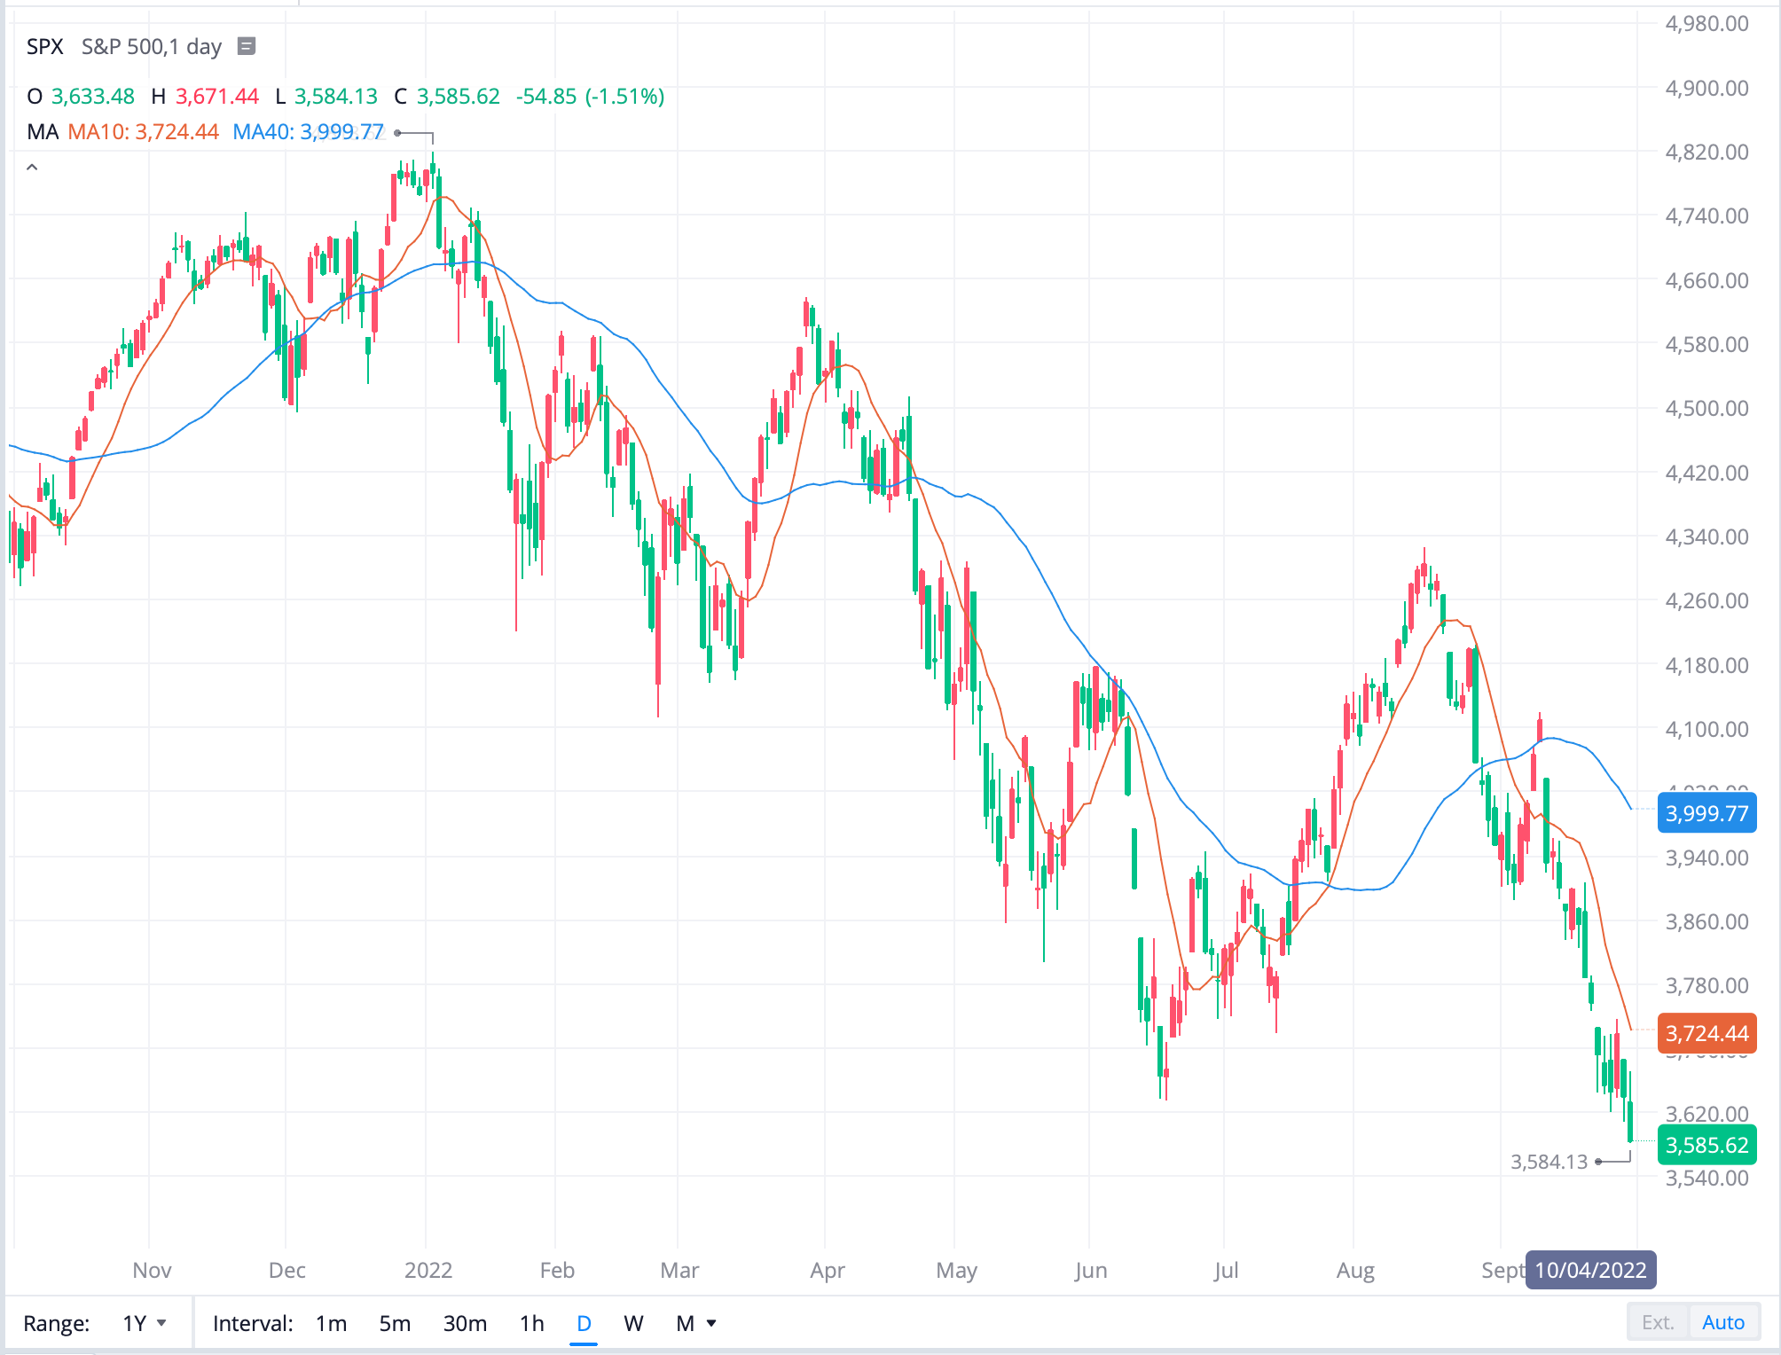
Task: Click the 10/04/2022 date marker on time axis
Action: click(1590, 1270)
